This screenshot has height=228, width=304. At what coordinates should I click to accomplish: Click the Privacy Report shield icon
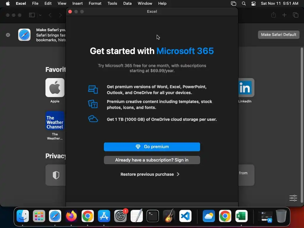pyautogui.click(x=56, y=175)
